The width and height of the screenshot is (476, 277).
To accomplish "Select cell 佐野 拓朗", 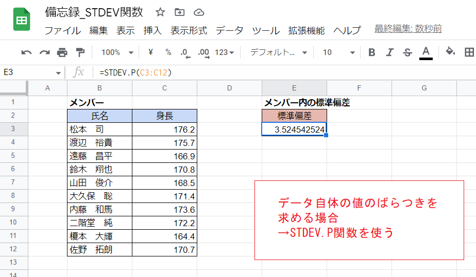I will 99,249.
